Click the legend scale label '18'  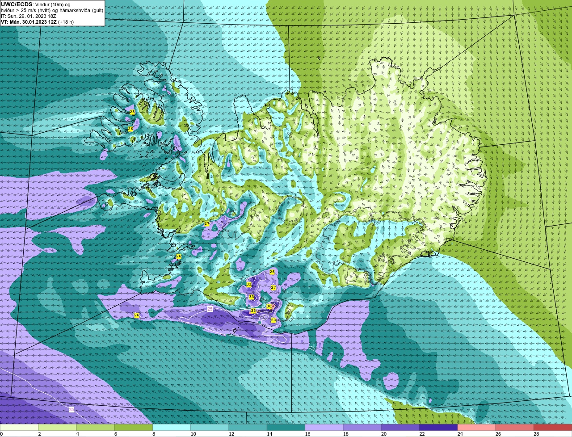[x=345, y=434]
